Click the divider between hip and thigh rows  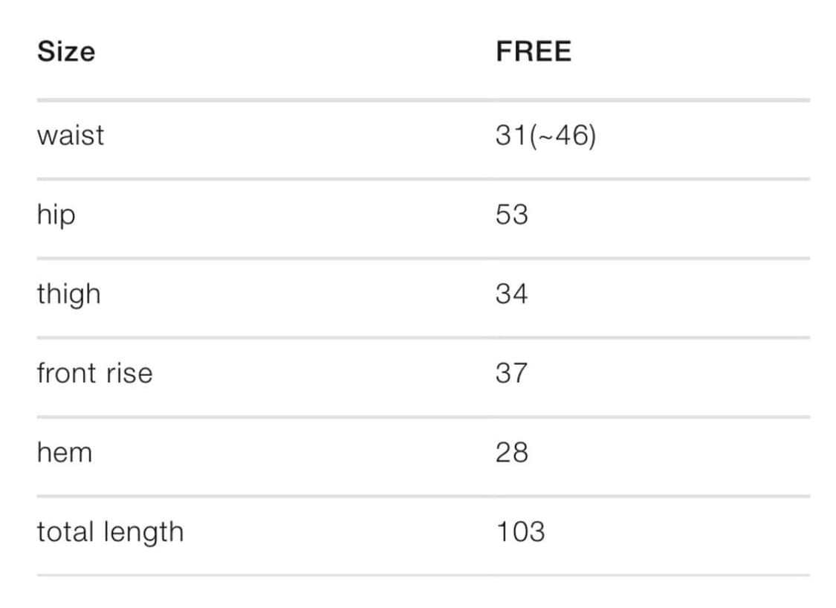click(x=423, y=258)
